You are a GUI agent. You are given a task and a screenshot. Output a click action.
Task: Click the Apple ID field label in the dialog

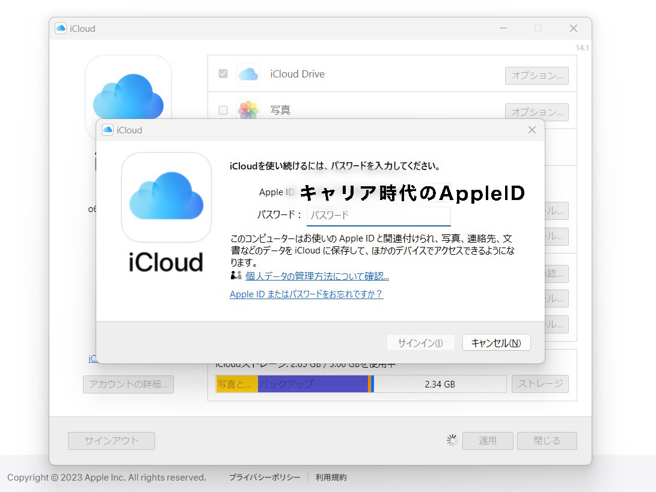276,192
